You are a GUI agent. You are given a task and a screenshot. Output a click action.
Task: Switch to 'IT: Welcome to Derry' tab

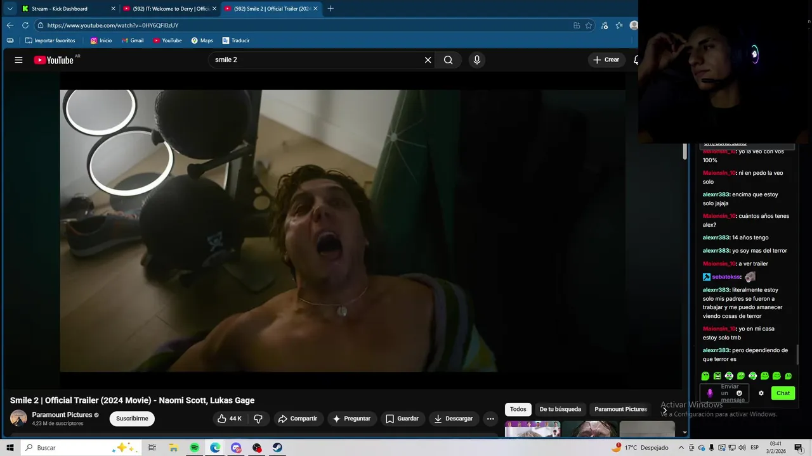coord(170,8)
